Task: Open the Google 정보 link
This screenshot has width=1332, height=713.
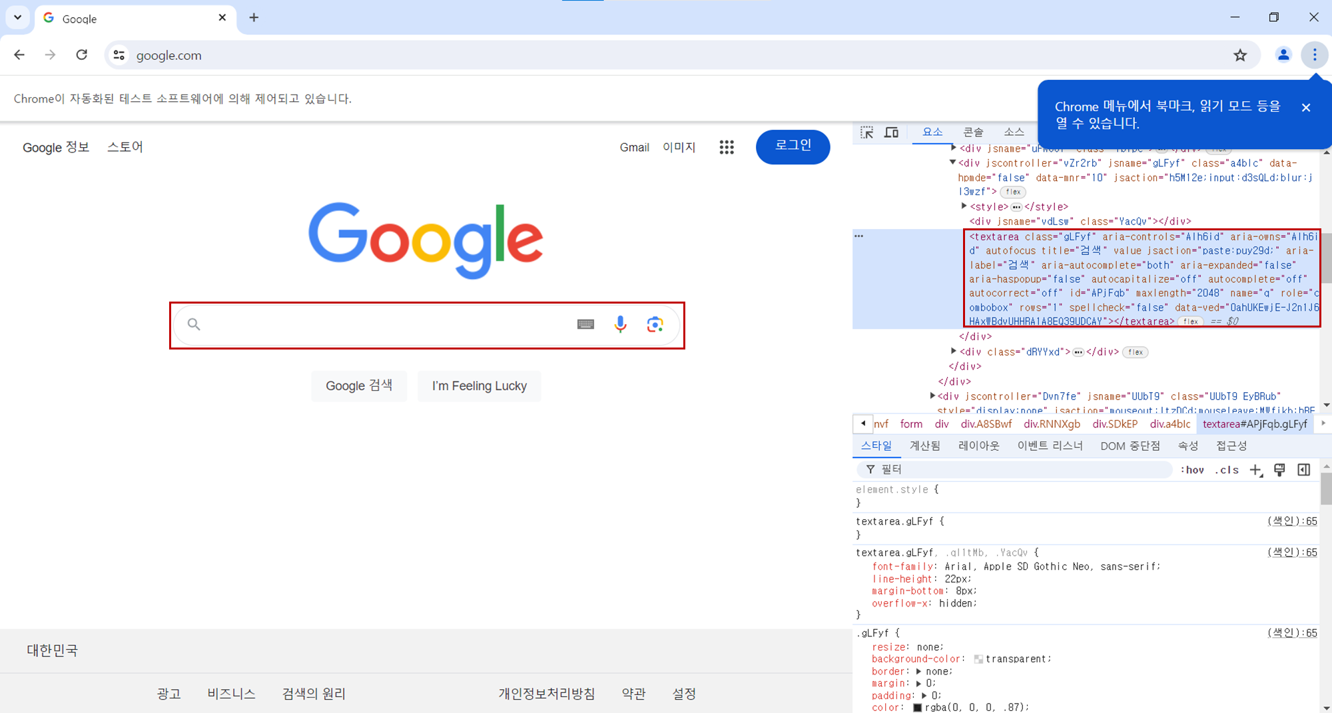Action: pos(56,147)
